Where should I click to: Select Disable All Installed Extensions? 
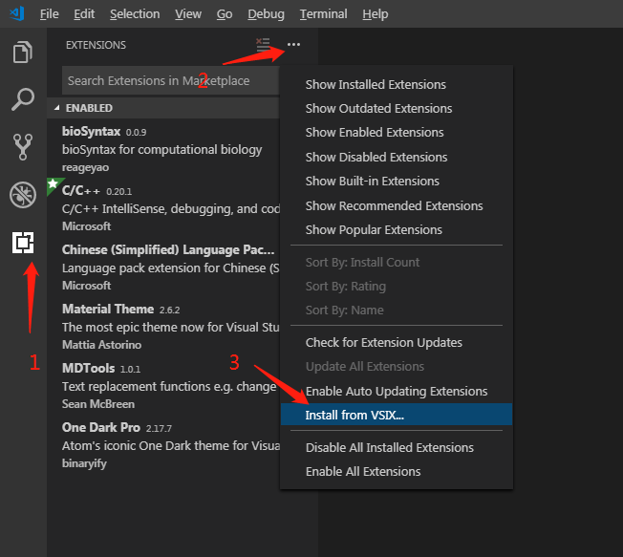pos(397,448)
